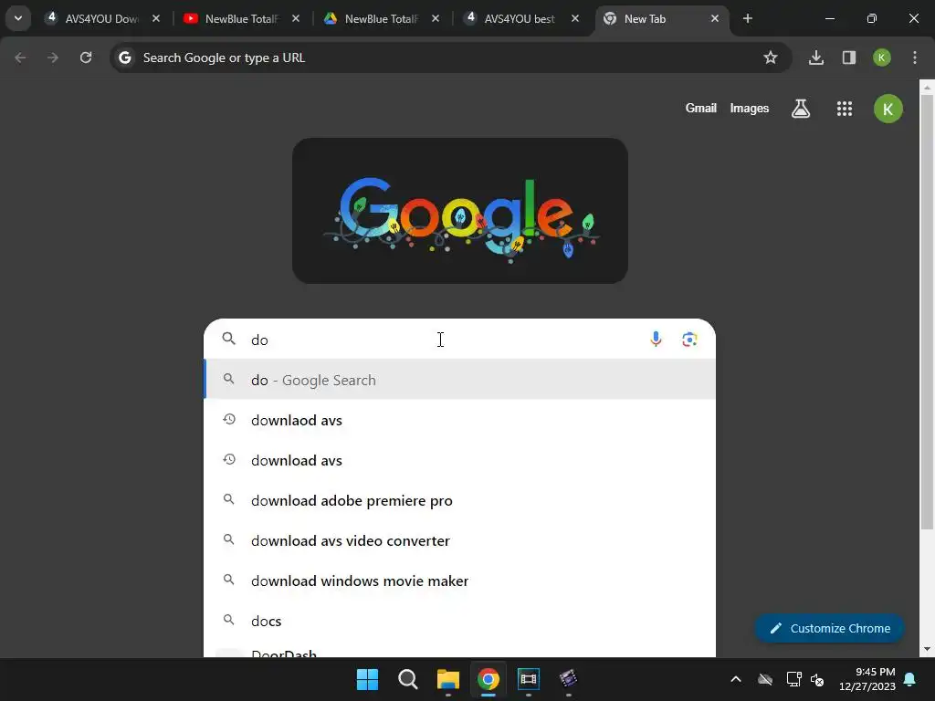Go back with the back arrow
935x701 pixels.
[x=20, y=58]
